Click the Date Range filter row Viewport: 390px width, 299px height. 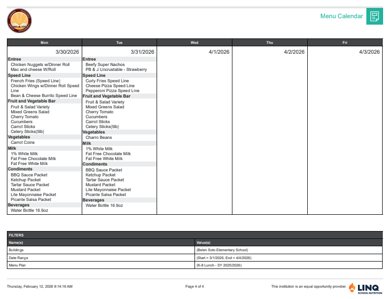pyautogui.click(x=18, y=258)
